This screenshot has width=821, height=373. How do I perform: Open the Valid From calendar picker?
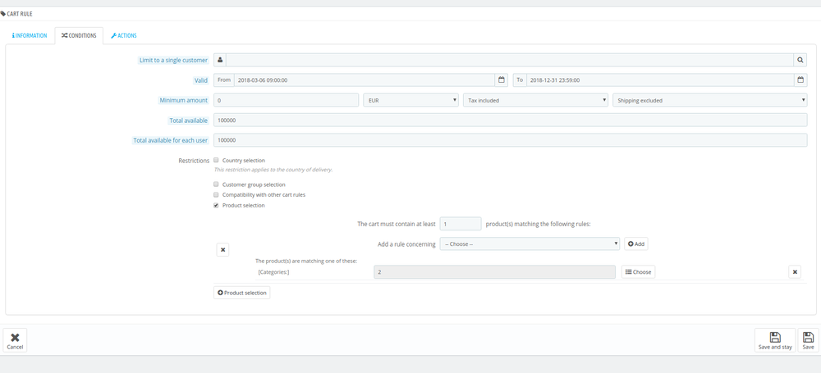coord(501,80)
